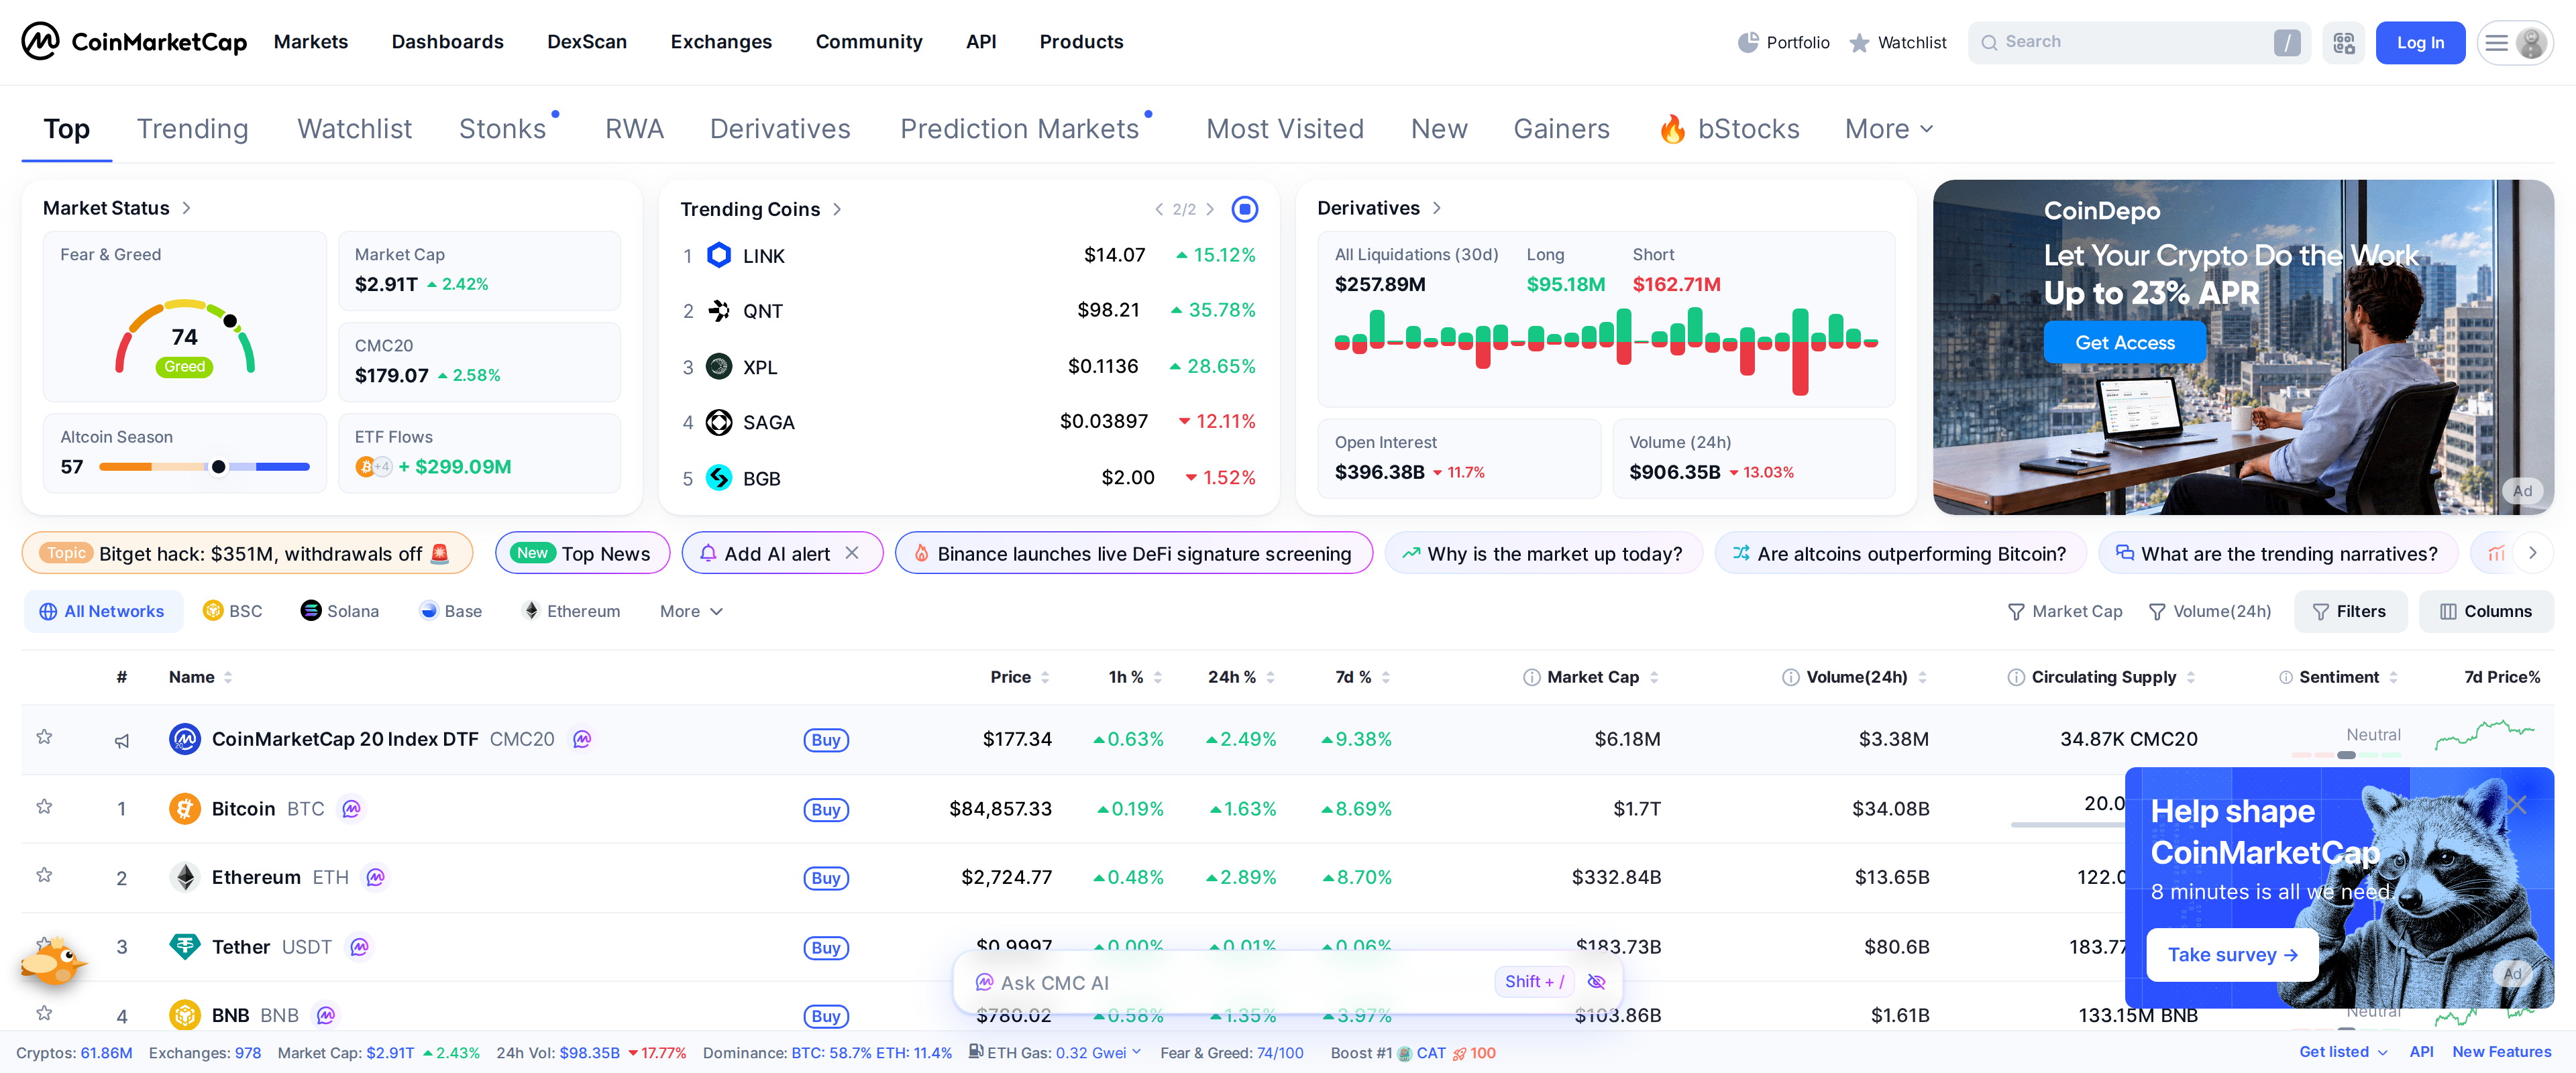Click the Buy button for Bitcoin
The height and width of the screenshot is (1073, 2576).
(x=826, y=809)
